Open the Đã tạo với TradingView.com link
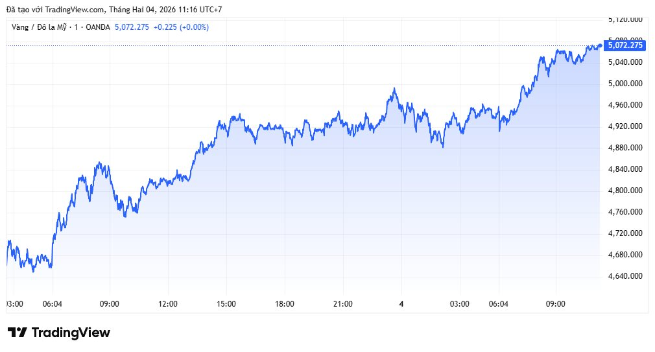655x352 pixels. click(56, 9)
